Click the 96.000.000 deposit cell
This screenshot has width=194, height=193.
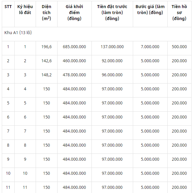coord(112,75)
